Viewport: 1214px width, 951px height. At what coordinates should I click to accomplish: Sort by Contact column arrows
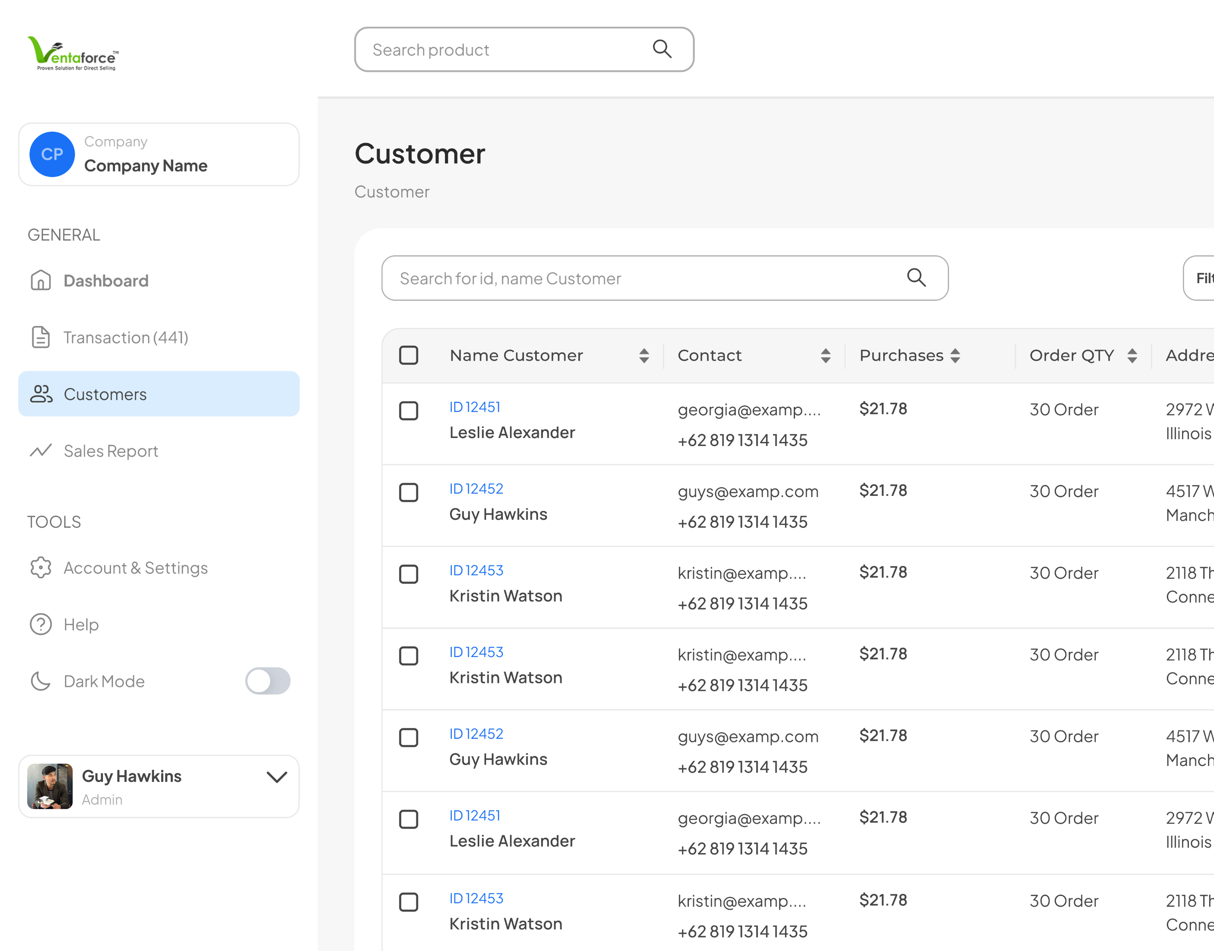(825, 356)
